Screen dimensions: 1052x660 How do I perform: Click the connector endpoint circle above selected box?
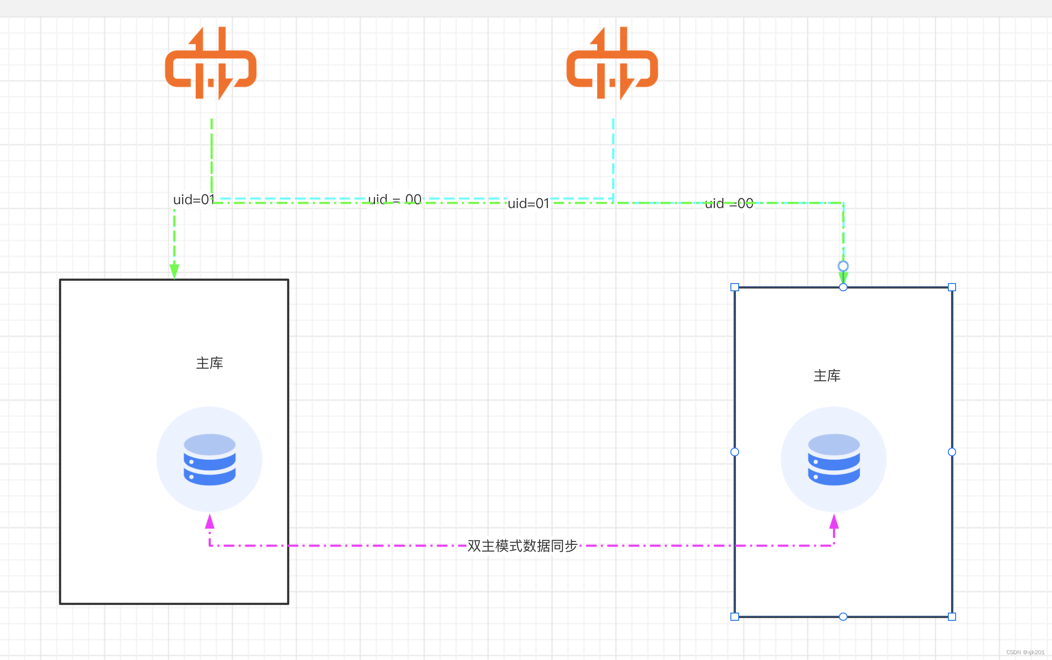[x=843, y=266]
